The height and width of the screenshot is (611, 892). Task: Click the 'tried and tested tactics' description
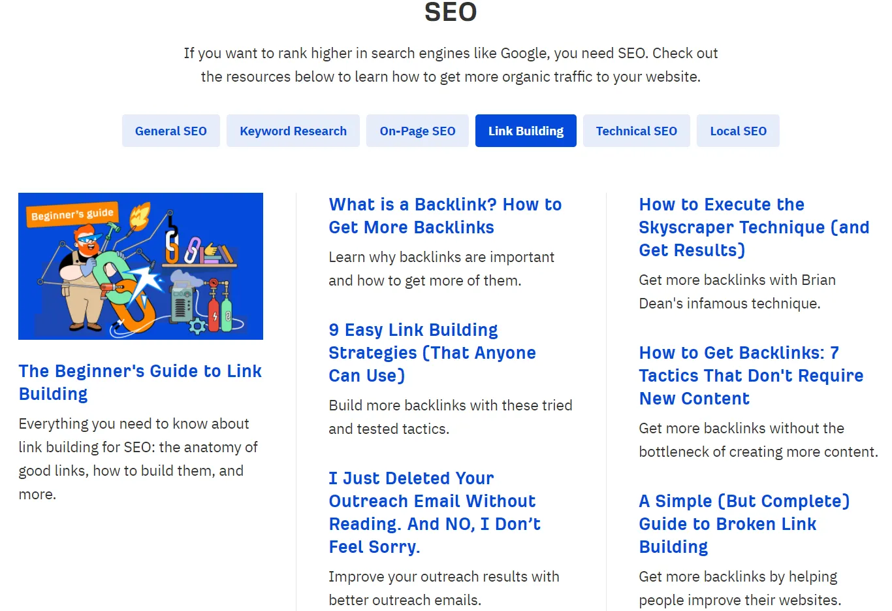pyautogui.click(x=450, y=417)
